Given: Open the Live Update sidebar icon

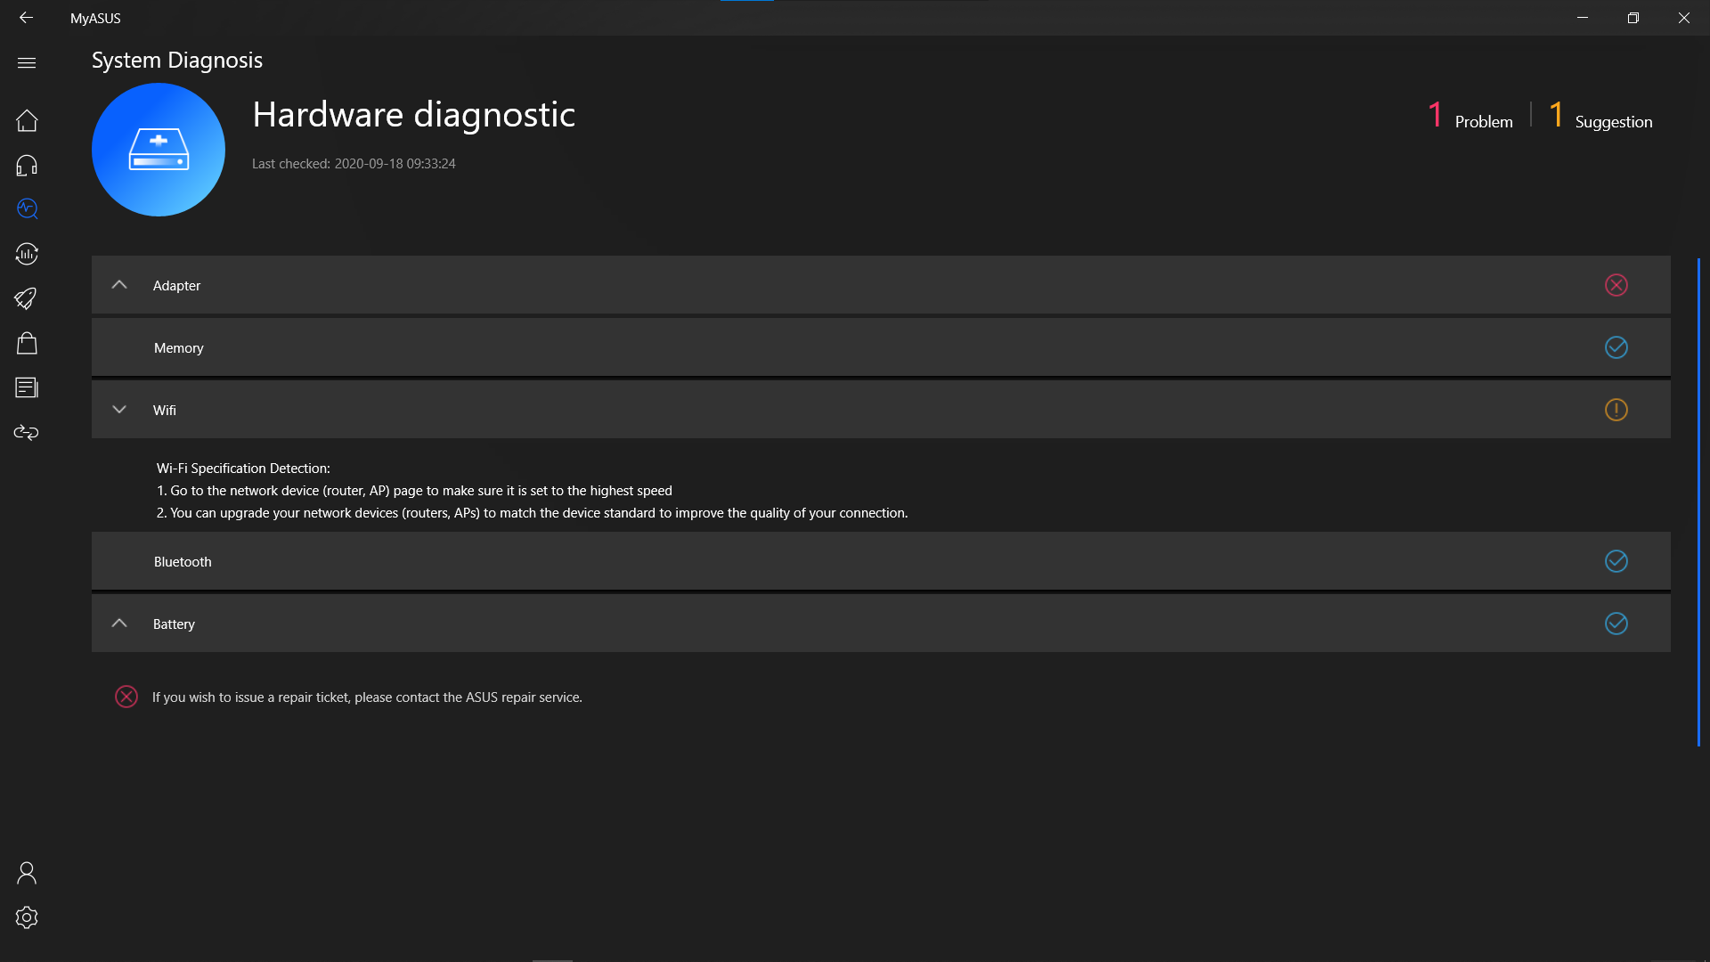Looking at the screenshot, I should click(27, 254).
